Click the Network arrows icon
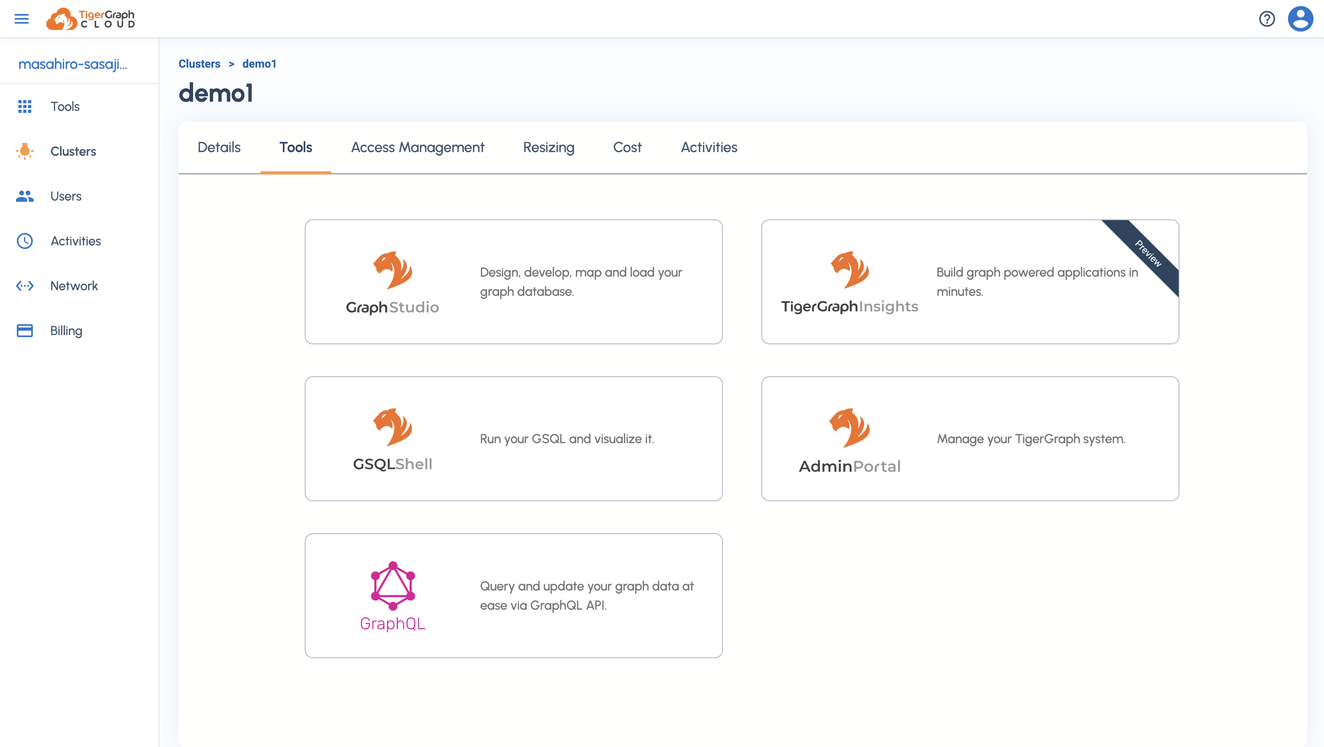 pyautogui.click(x=25, y=286)
